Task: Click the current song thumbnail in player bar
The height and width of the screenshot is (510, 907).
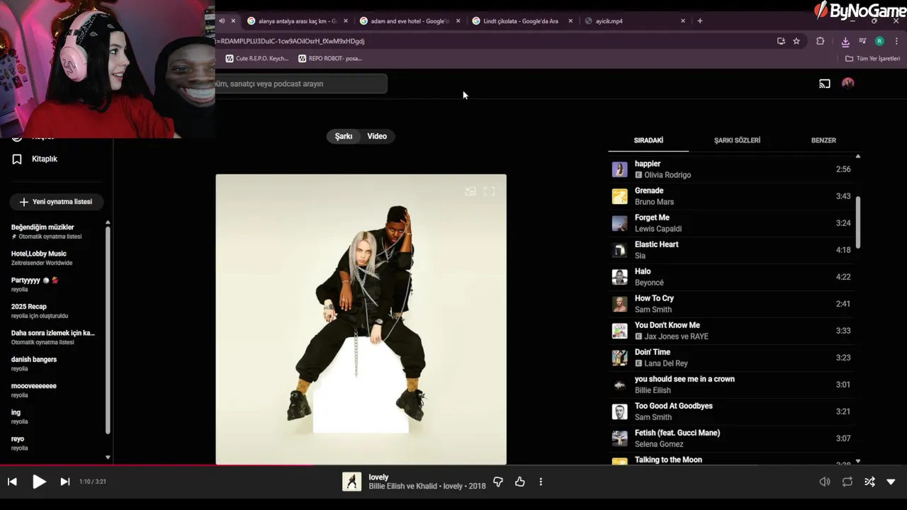Action: tap(351, 482)
